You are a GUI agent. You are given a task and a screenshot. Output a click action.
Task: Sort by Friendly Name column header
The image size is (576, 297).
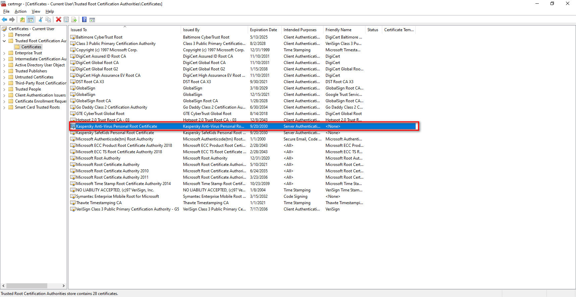pyautogui.click(x=344, y=30)
